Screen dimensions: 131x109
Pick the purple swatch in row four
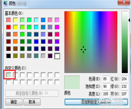click(50, 42)
